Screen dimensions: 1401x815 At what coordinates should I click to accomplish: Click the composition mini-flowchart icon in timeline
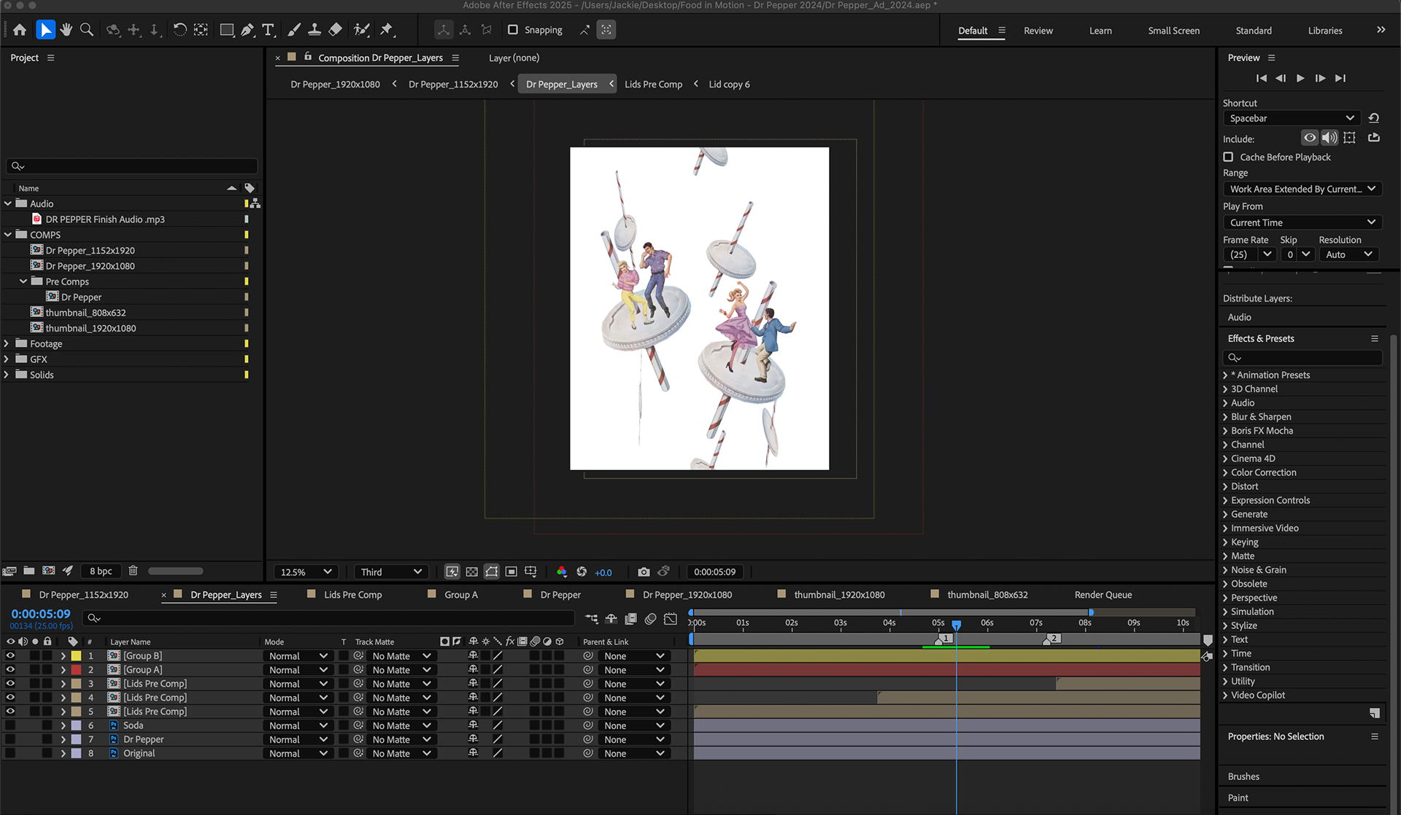[x=592, y=619]
